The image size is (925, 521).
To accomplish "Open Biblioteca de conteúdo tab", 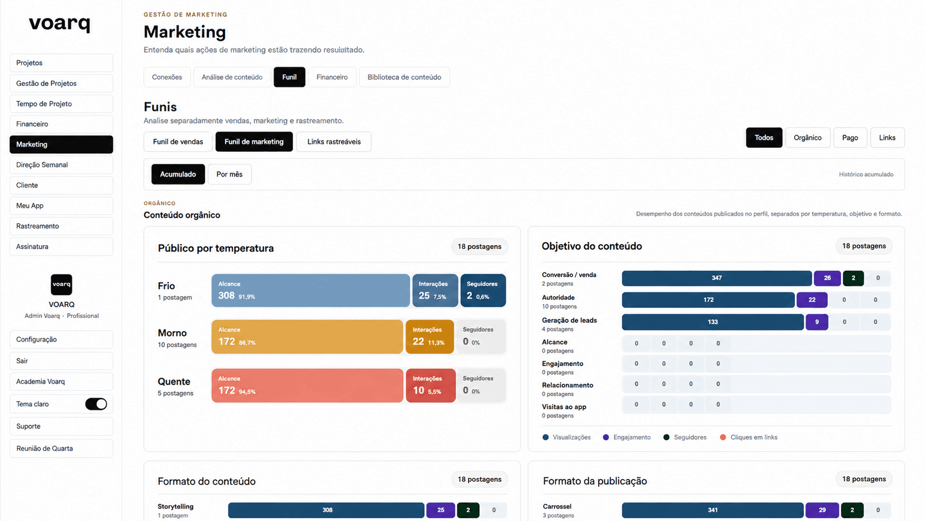I will tap(404, 77).
